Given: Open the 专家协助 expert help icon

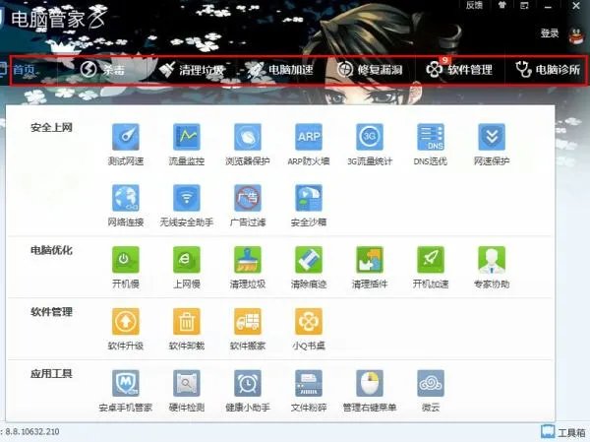Looking at the screenshot, I should (x=491, y=260).
